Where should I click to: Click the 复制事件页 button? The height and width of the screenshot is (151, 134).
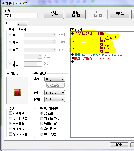click(x=76, y=14)
